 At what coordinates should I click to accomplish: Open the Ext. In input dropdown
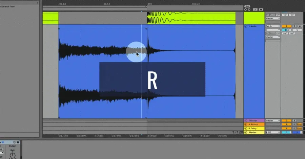[x=273, y=26]
